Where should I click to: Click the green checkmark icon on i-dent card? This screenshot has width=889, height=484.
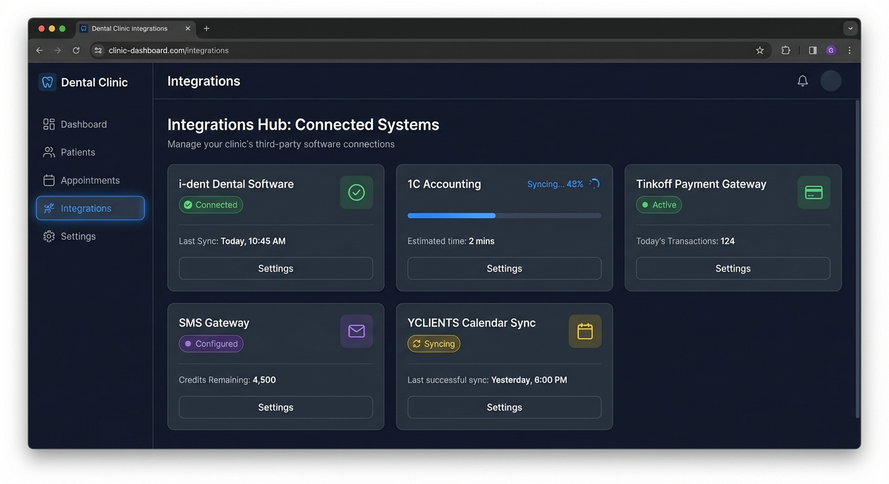[356, 192]
